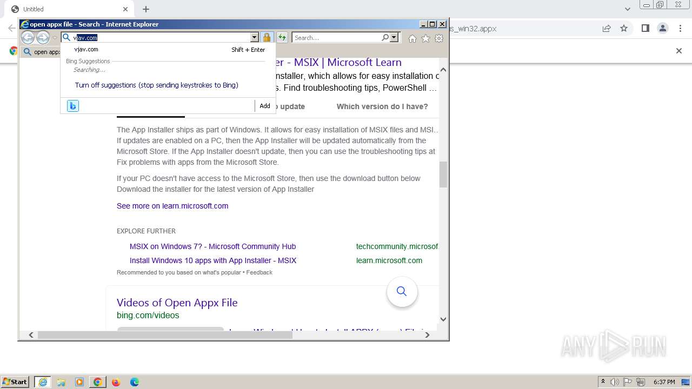Expand the address bar autocomplete dropdown

pos(255,37)
